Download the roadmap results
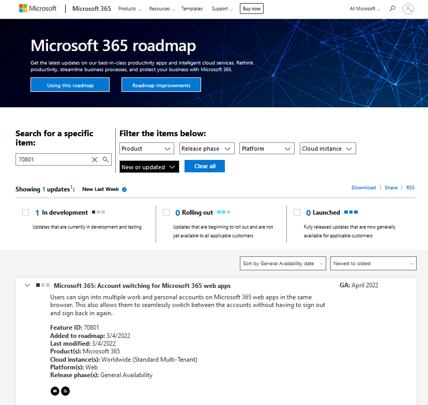The image size is (428, 405). coord(363,188)
